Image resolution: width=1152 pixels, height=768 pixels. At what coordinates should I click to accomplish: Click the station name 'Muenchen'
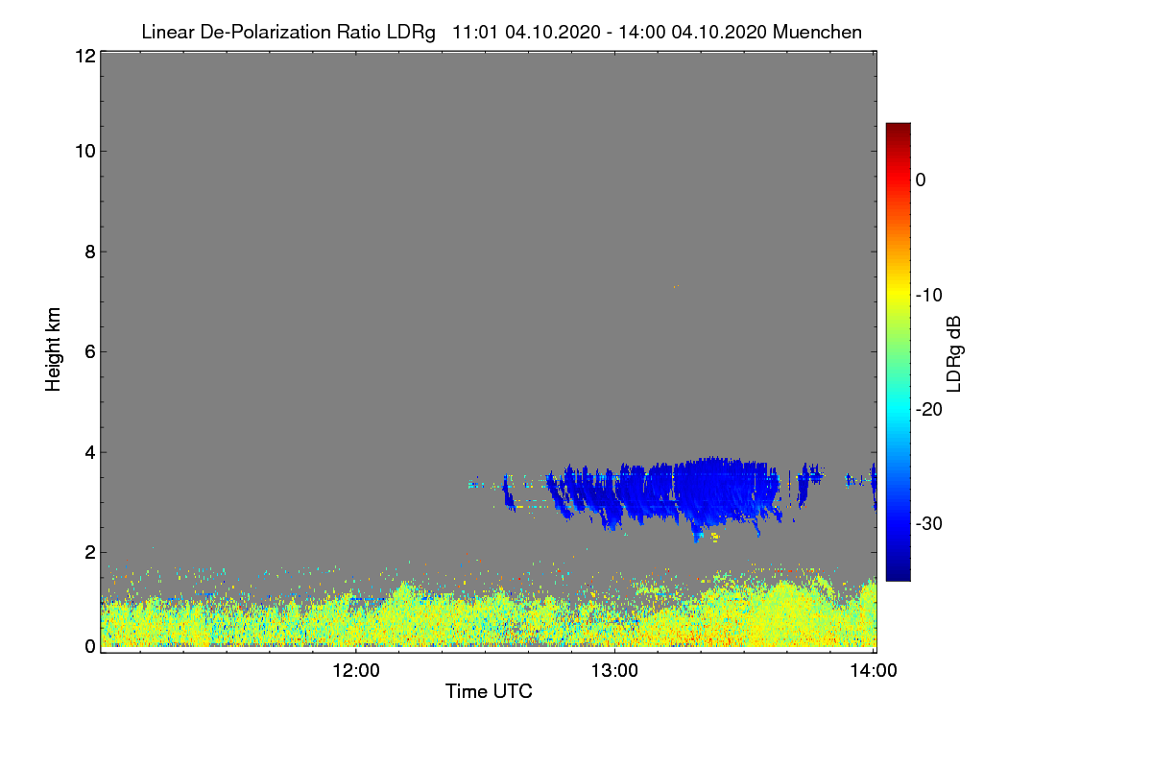[x=818, y=33]
